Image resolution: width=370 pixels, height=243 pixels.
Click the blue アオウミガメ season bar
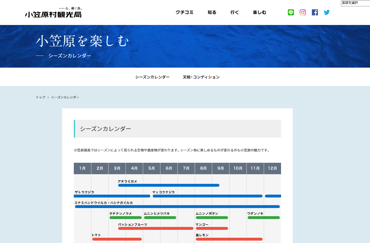coord(169,185)
